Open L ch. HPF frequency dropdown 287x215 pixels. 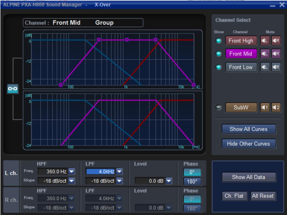pos(71,171)
